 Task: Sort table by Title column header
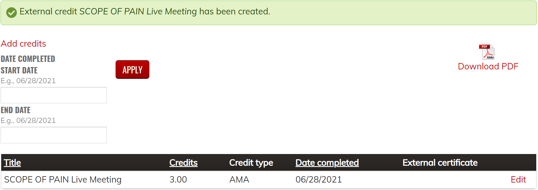(x=12, y=163)
